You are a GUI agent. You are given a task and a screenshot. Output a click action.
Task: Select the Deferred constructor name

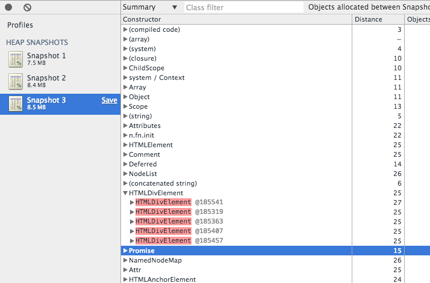pyautogui.click(x=143, y=164)
